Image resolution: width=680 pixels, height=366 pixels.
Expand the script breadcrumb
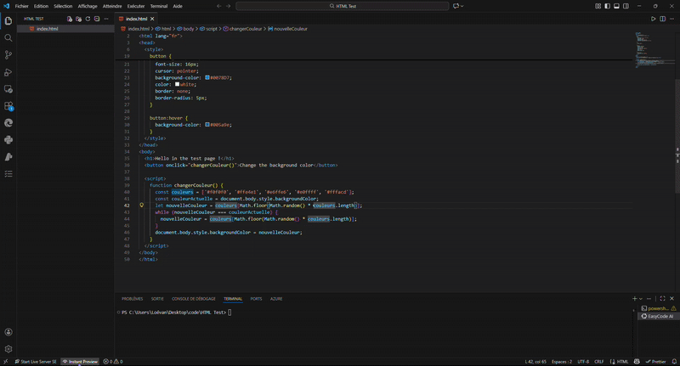208,29
